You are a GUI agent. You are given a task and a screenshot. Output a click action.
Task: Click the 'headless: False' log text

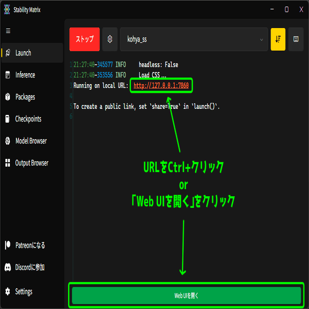pyautogui.click(x=158, y=65)
